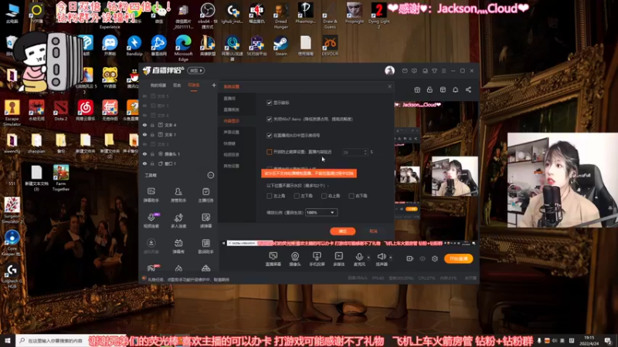
Task: Select the 声音设置 sound settings tab
Action: click(x=231, y=132)
